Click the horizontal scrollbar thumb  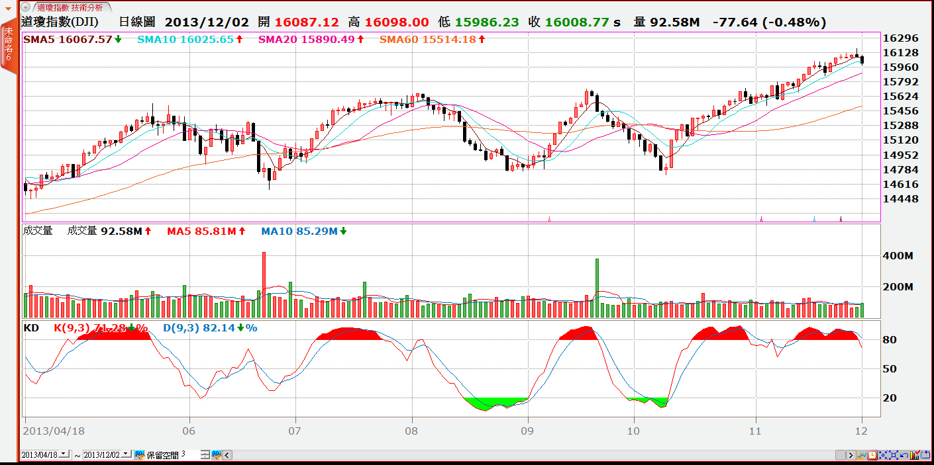(841, 455)
